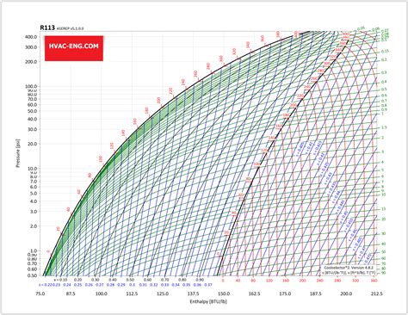The height and width of the screenshot is (315, 408).
Task: Click the 3.0 pressure axis label
Action: click(x=34, y=212)
